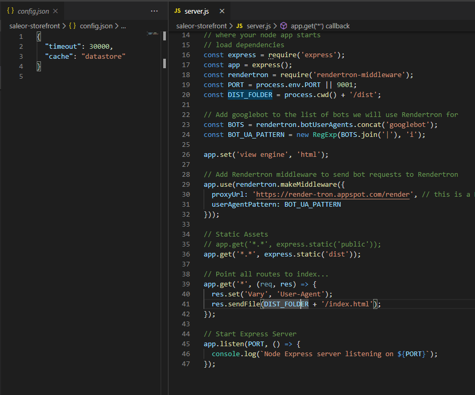Viewport: 475px width, 395px height.
Task: Click the purple symbol icon beside app.get('*') callback
Action: click(283, 25)
